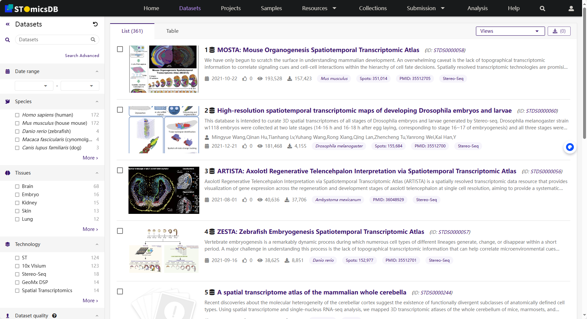Click the Tissues section icon
This screenshot has width=587, height=319.
tap(8, 173)
